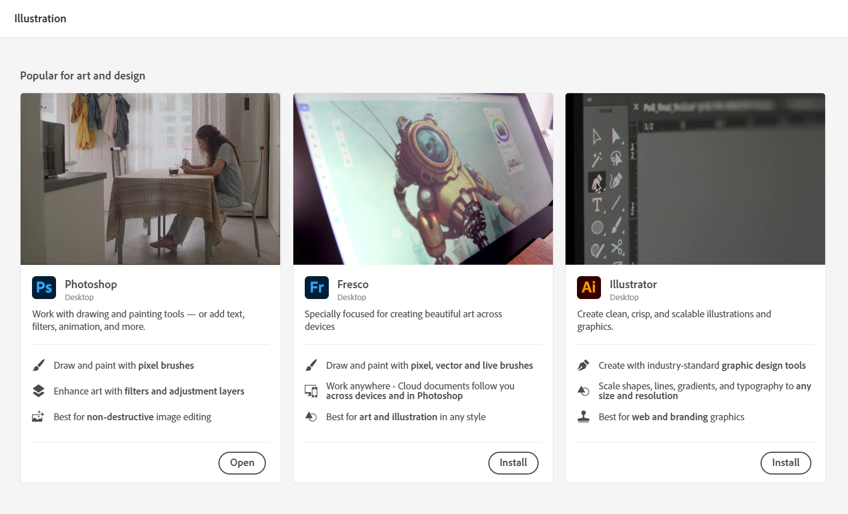Open the Photoshop card preview image

pos(150,179)
